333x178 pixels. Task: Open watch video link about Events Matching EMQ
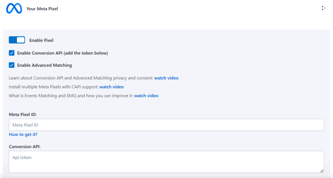coord(146,96)
